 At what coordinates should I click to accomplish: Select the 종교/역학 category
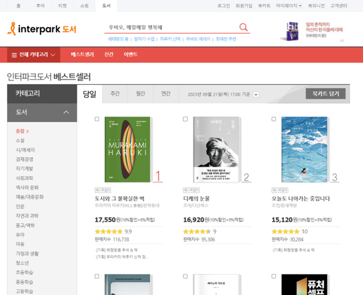tap(25, 225)
